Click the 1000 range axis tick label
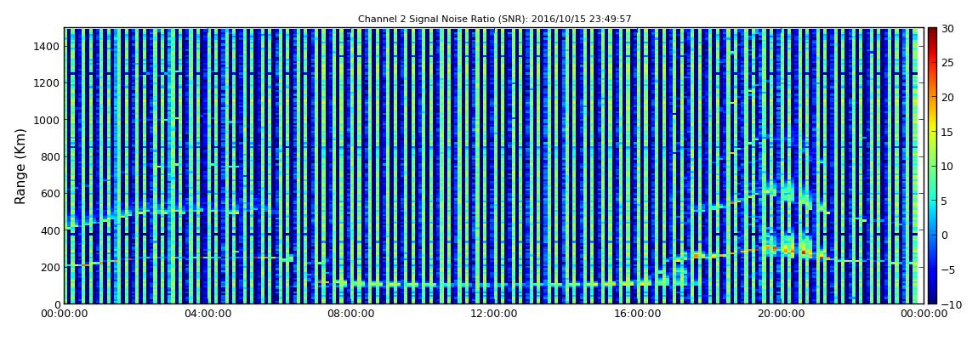Image resolution: width=978 pixels, height=346 pixels. click(48, 120)
